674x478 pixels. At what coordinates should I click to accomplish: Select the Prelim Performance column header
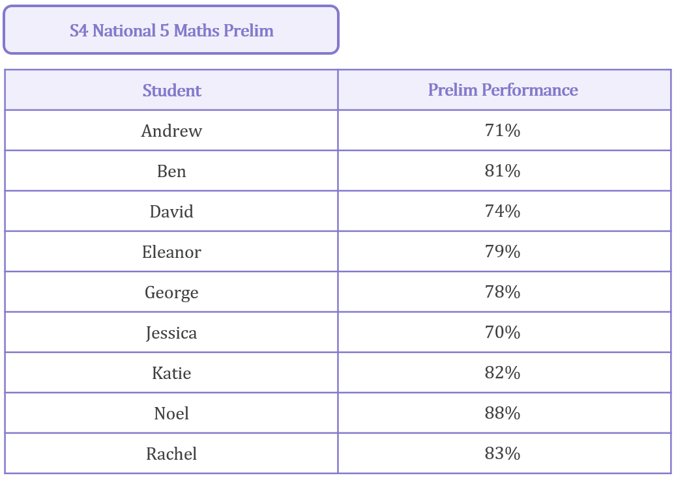click(503, 91)
